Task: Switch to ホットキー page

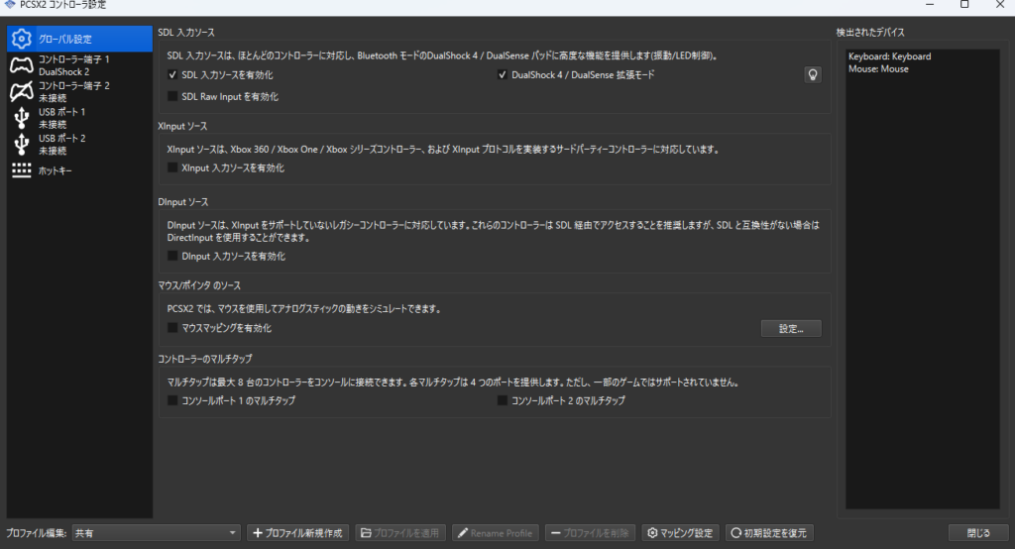Action: [79, 170]
